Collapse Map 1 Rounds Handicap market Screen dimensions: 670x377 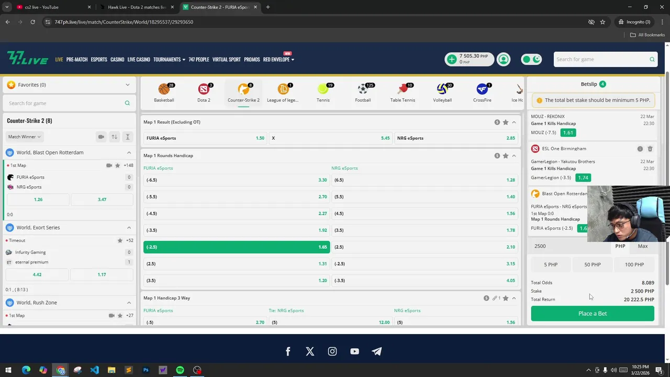click(514, 156)
